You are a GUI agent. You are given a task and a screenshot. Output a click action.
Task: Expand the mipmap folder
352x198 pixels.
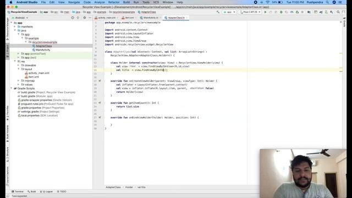pyautogui.click(x=18, y=81)
